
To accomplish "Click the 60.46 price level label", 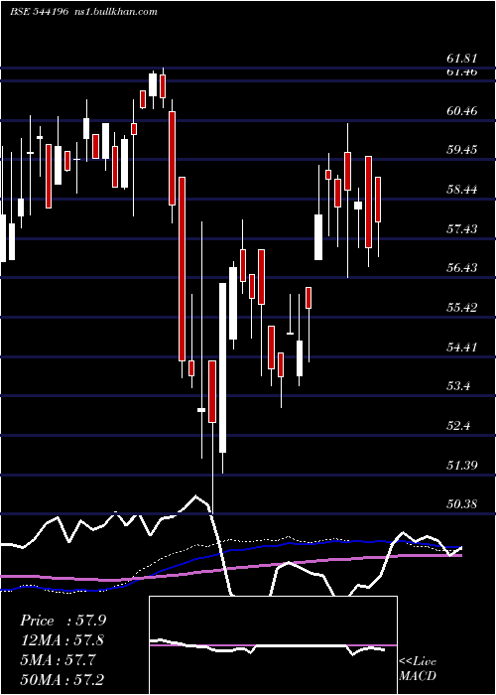I will [462, 111].
